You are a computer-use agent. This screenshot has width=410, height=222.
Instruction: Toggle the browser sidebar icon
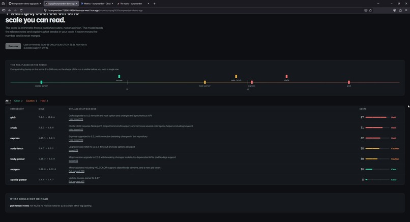(4, 10)
